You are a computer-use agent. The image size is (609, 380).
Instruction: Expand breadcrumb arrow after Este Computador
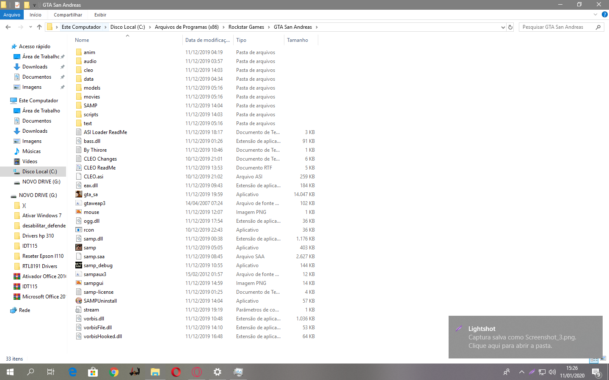point(106,27)
